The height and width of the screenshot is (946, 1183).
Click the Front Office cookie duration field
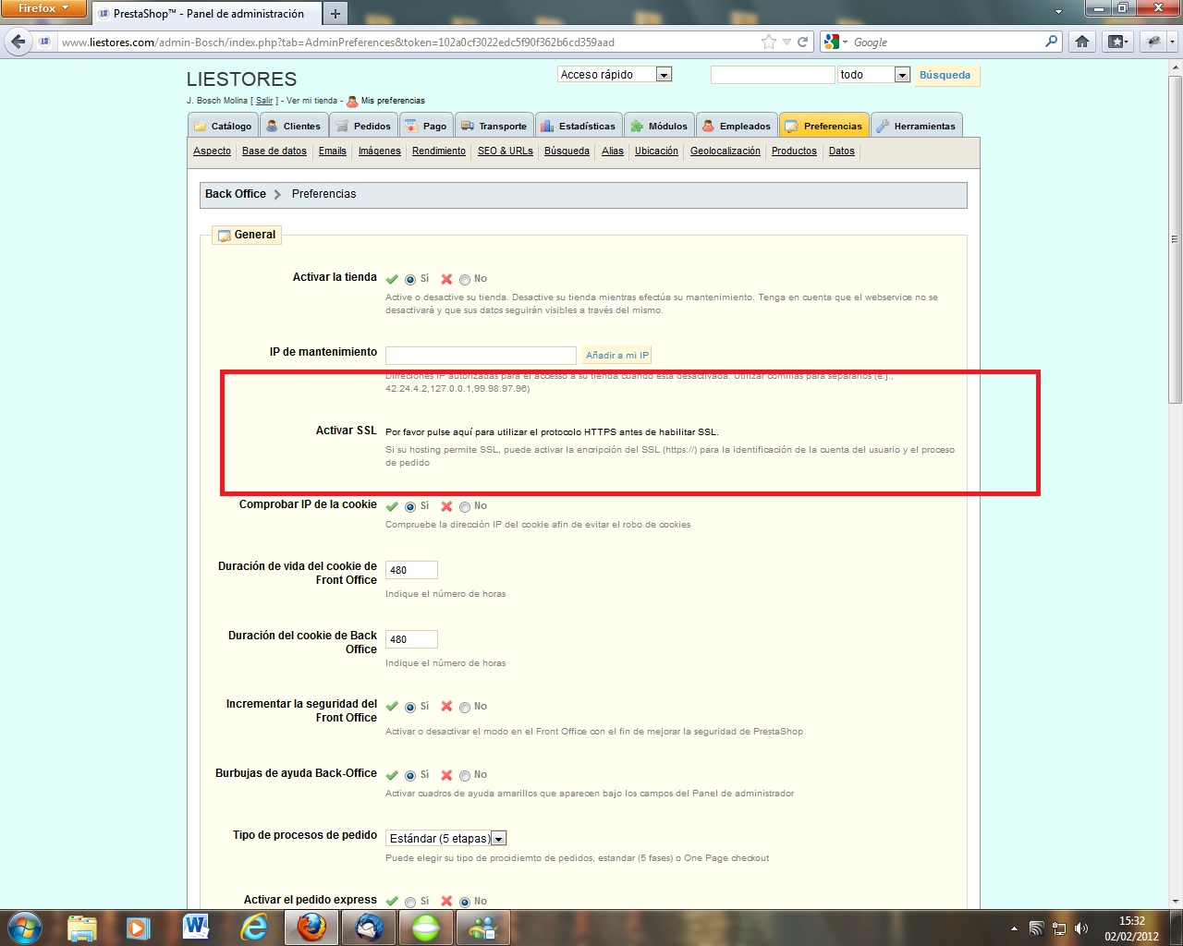411,570
